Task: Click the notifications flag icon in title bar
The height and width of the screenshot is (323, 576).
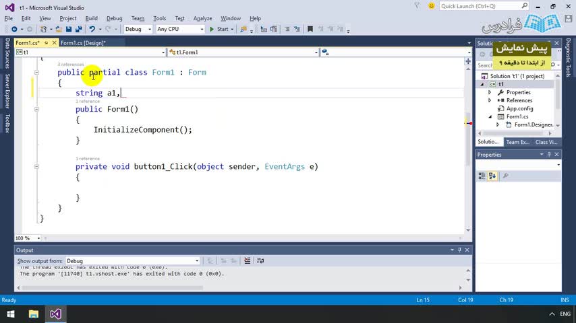Action: 417,6
